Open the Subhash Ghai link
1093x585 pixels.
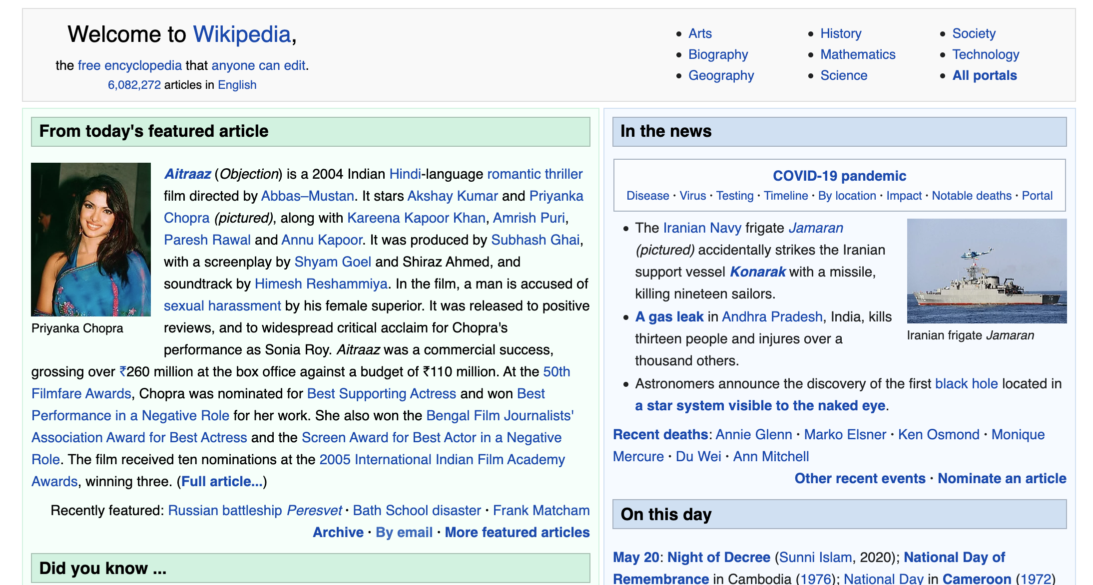[536, 240]
